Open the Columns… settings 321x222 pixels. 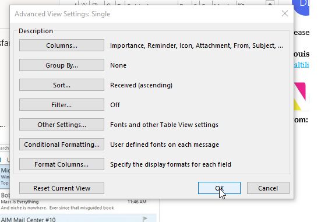[x=62, y=45]
